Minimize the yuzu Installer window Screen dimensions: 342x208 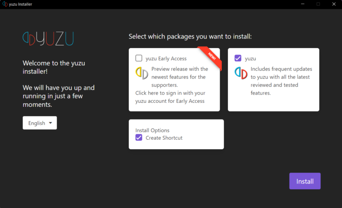pyautogui.click(x=303, y=4)
